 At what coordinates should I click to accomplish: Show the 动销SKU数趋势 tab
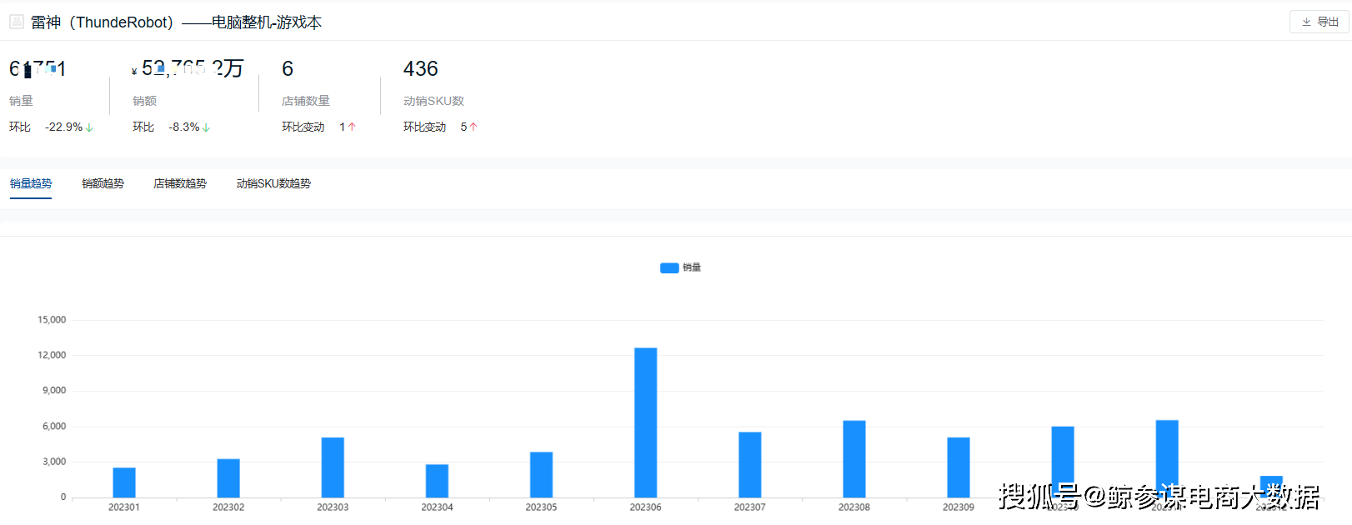point(273,184)
